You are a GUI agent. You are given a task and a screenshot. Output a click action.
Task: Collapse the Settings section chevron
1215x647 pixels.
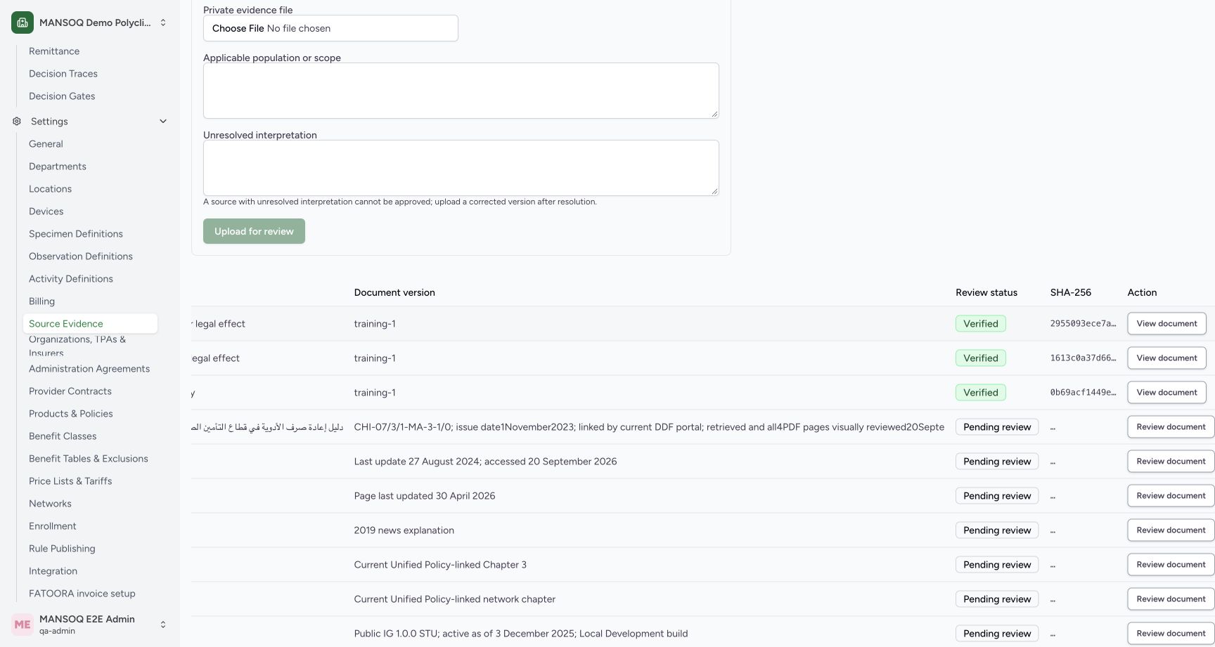[x=163, y=122]
